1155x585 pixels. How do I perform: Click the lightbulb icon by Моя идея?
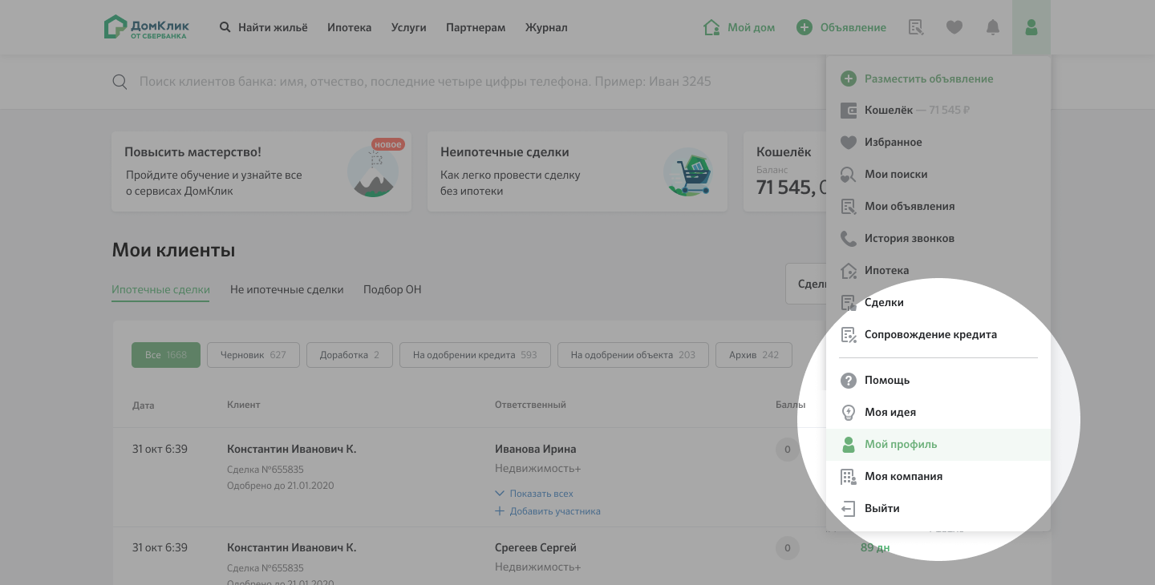coord(848,413)
